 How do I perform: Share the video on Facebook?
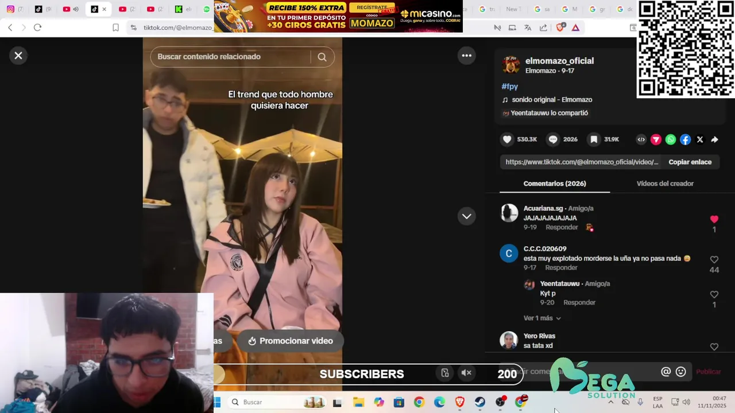[x=685, y=139]
